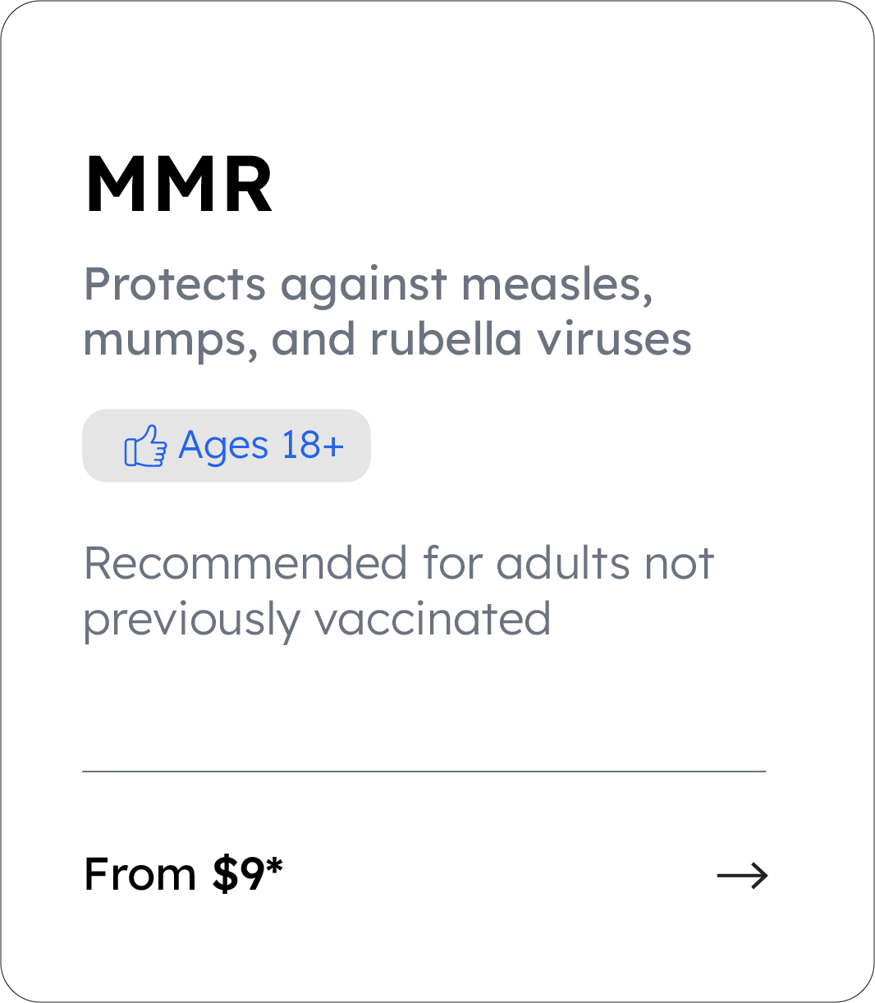Screen dimensions: 875x1003
Task: Click the "Ages 18+" label text
Action: coord(260,446)
